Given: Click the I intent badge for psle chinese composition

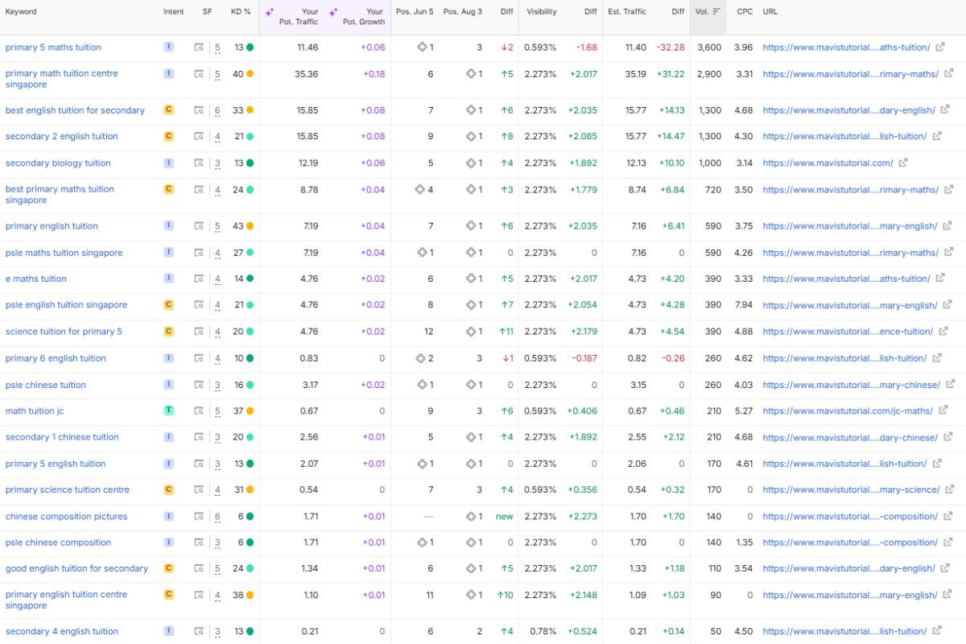Looking at the screenshot, I should 168,542.
